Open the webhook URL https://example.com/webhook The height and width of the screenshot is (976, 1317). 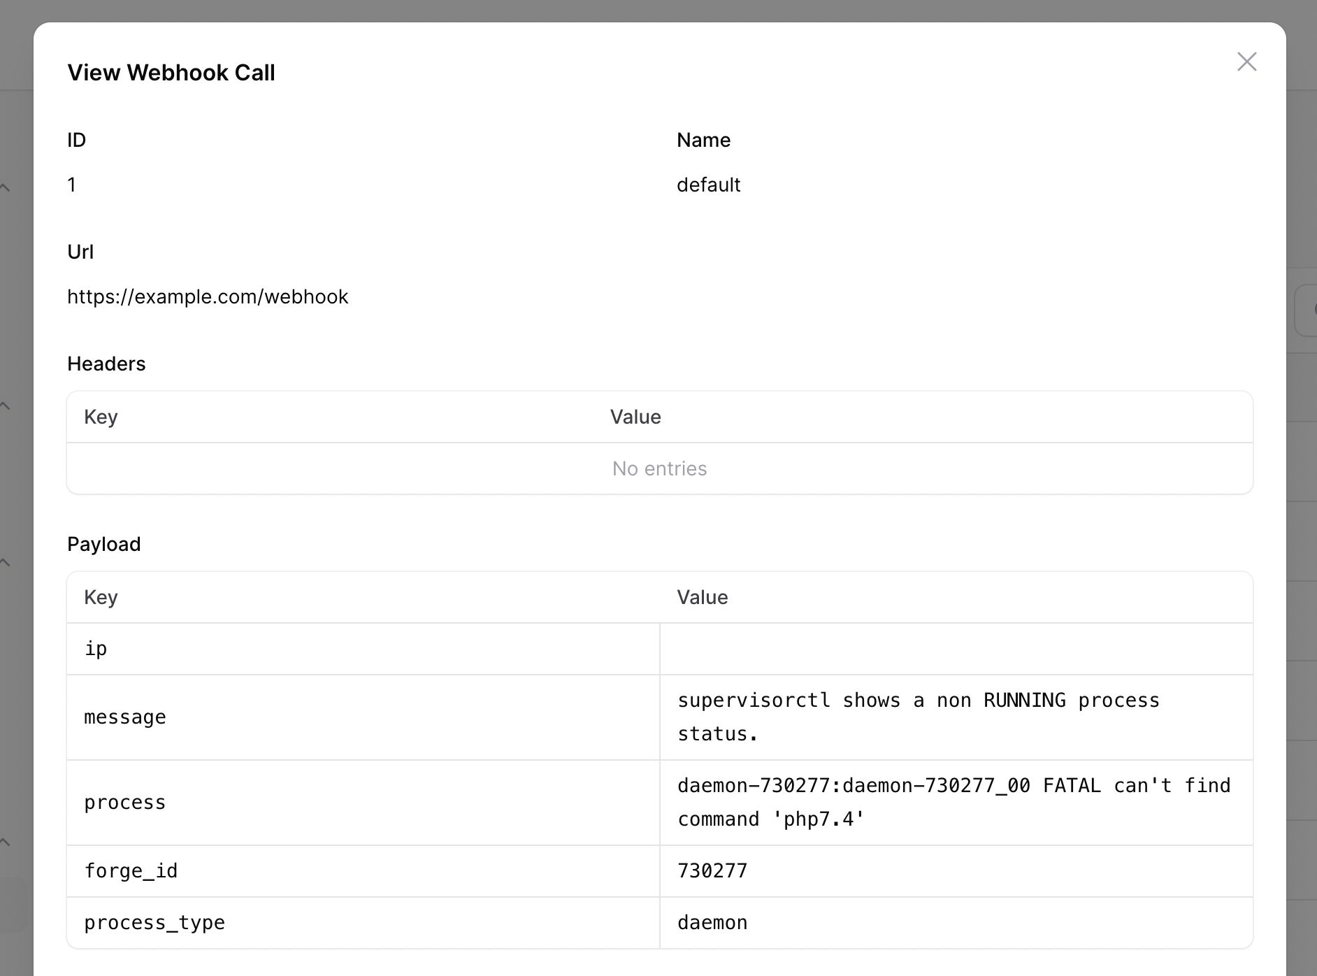pos(208,296)
